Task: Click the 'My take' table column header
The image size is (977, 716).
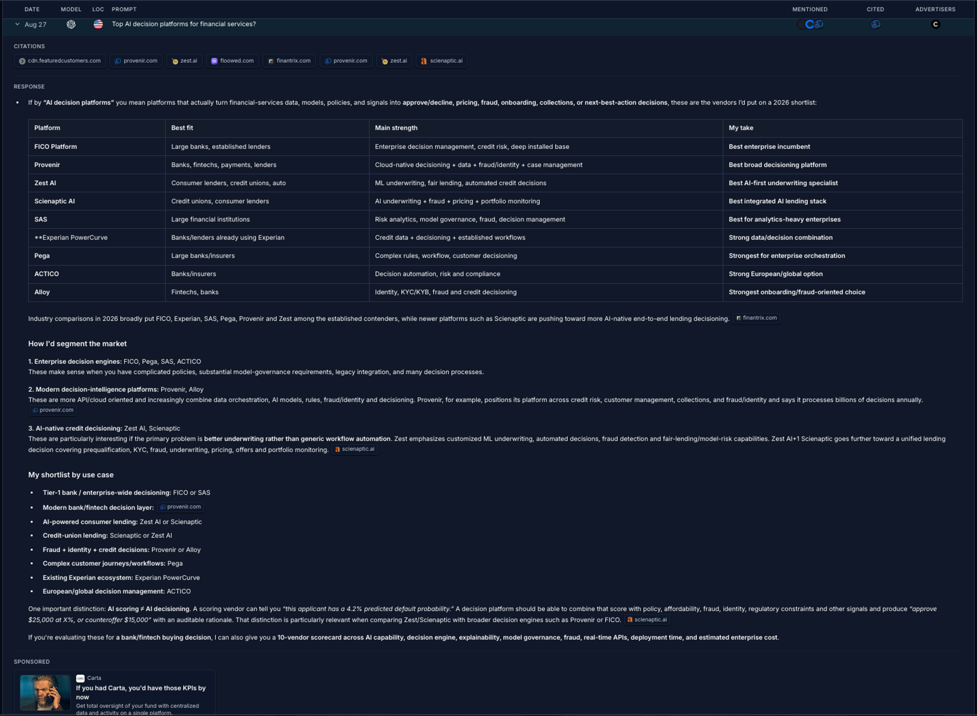Action: pyautogui.click(x=843, y=128)
